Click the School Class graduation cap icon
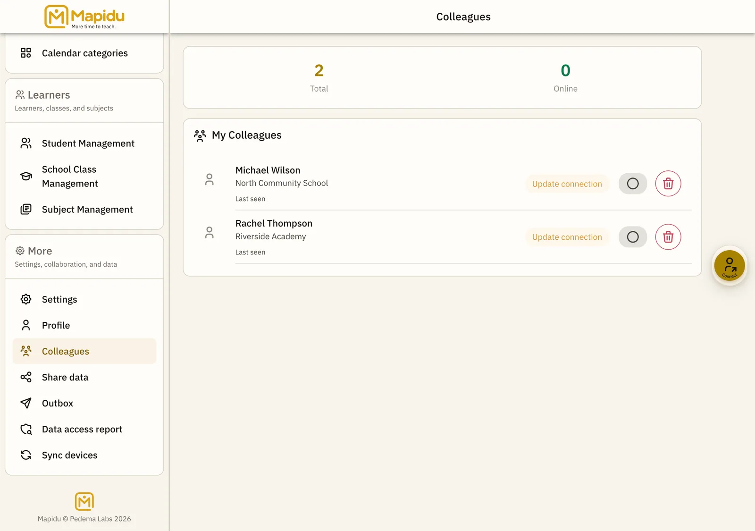 pyautogui.click(x=26, y=176)
